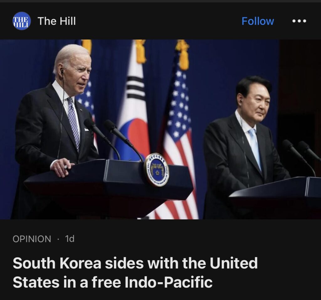Open The Hill publisher name link
This screenshot has width=321, height=300.
click(x=56, y=21)
